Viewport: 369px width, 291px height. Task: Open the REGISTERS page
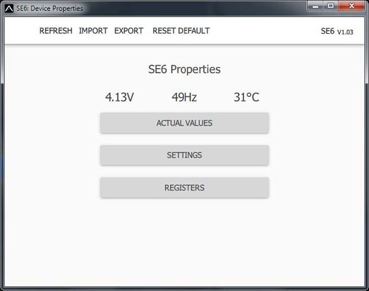(x=184, y=188)
